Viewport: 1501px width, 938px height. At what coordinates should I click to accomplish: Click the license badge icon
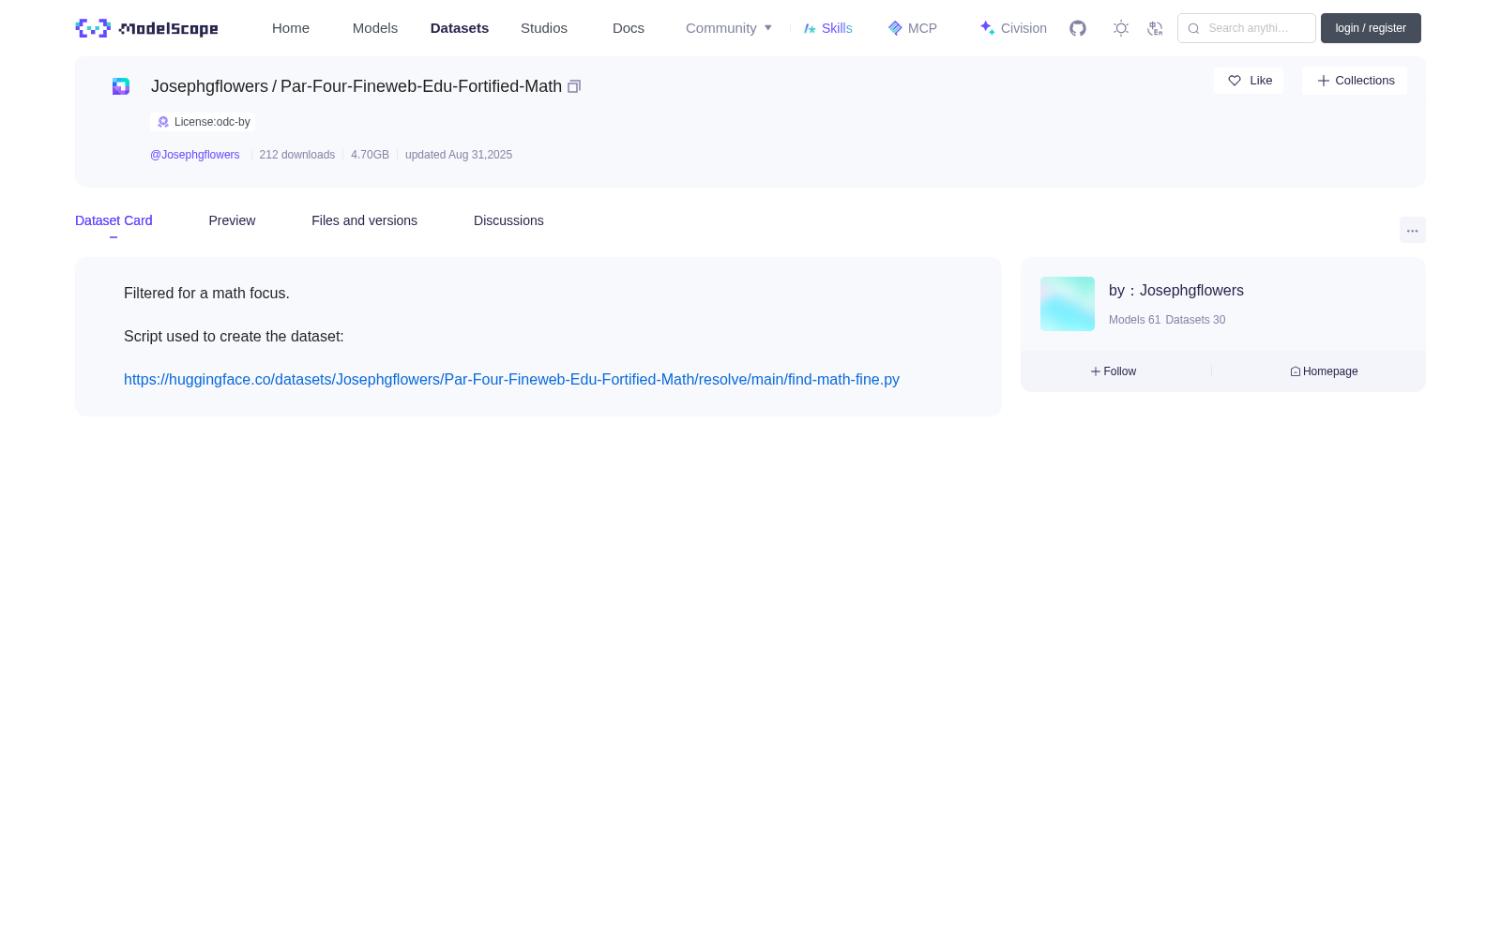[x=163, y=122]
